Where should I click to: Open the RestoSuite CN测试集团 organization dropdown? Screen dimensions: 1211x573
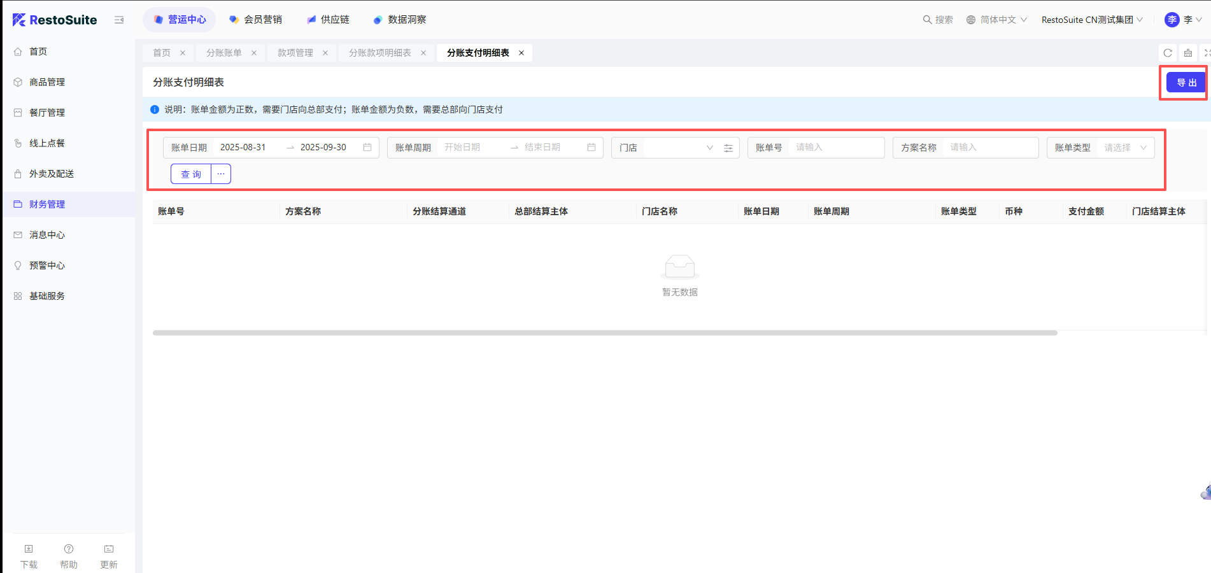pyautogui.click(x=1092, y=20)
